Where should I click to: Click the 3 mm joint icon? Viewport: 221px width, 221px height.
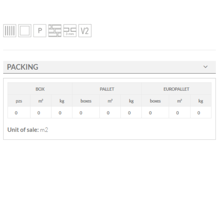coord(70,31)
